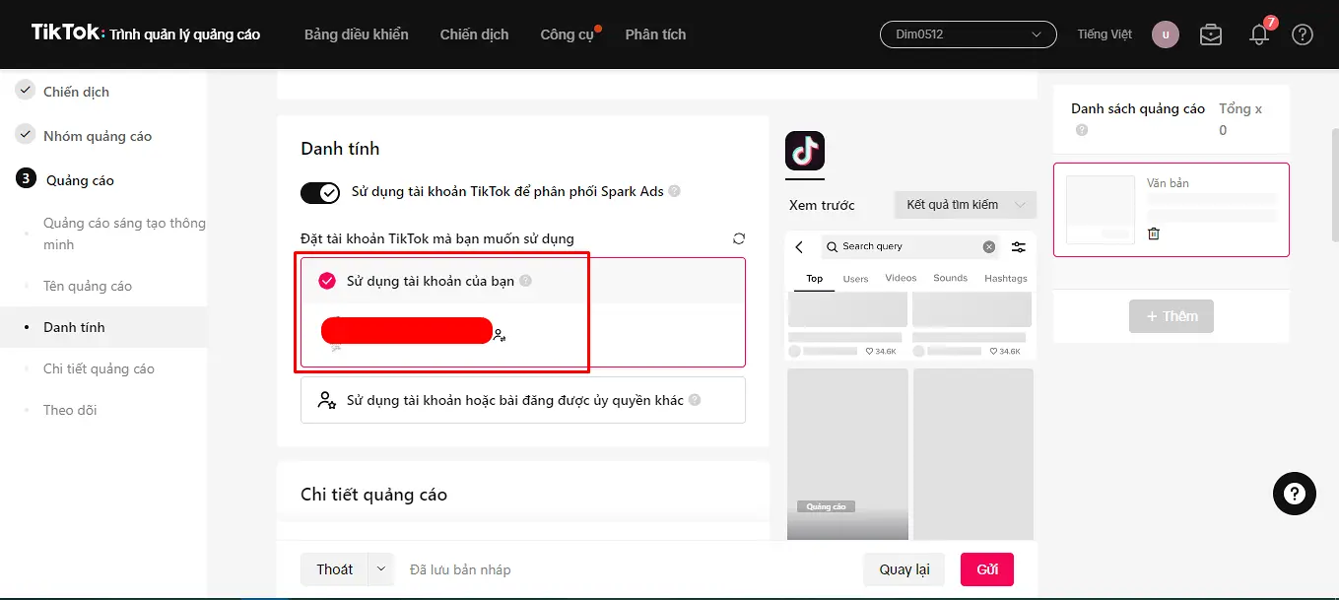Switch to Top tab in preview

815,279
